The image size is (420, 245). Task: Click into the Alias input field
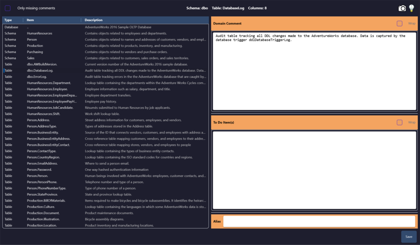point(319,222)
